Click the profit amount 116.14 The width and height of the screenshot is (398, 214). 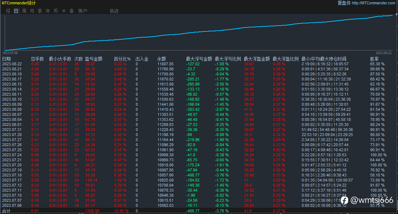tap(91, 180)
